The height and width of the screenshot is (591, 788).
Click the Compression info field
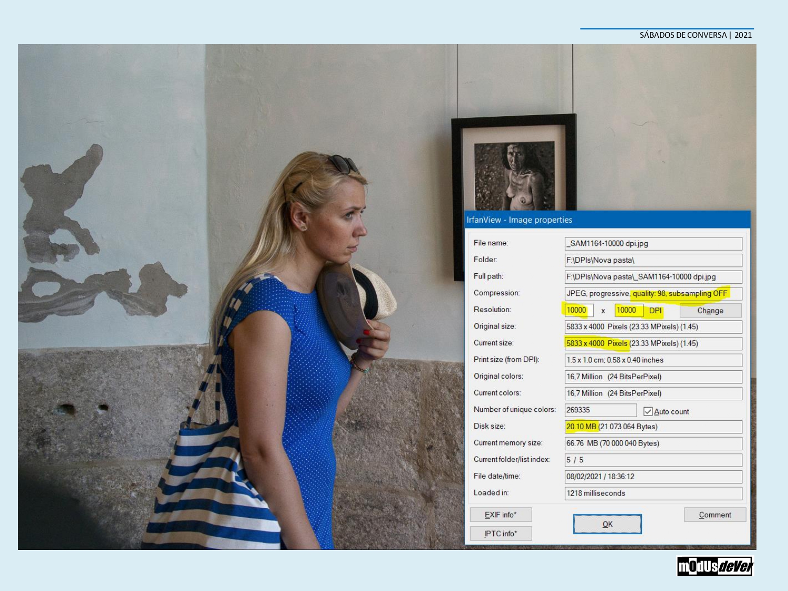653,294
